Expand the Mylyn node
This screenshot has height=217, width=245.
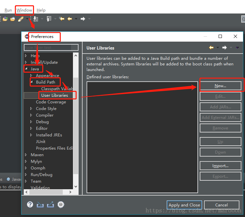click(x=26, y=161)
